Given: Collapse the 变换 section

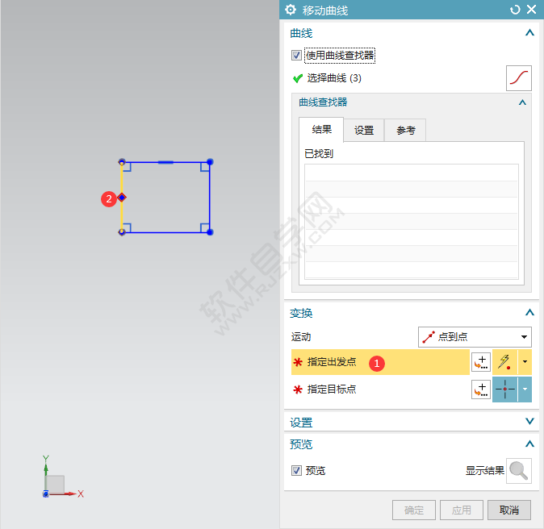Looking at the screenshot, I should [x=529, y=313].
